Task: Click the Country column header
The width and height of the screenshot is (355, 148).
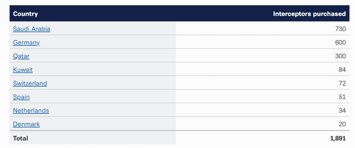Action: 25,14
